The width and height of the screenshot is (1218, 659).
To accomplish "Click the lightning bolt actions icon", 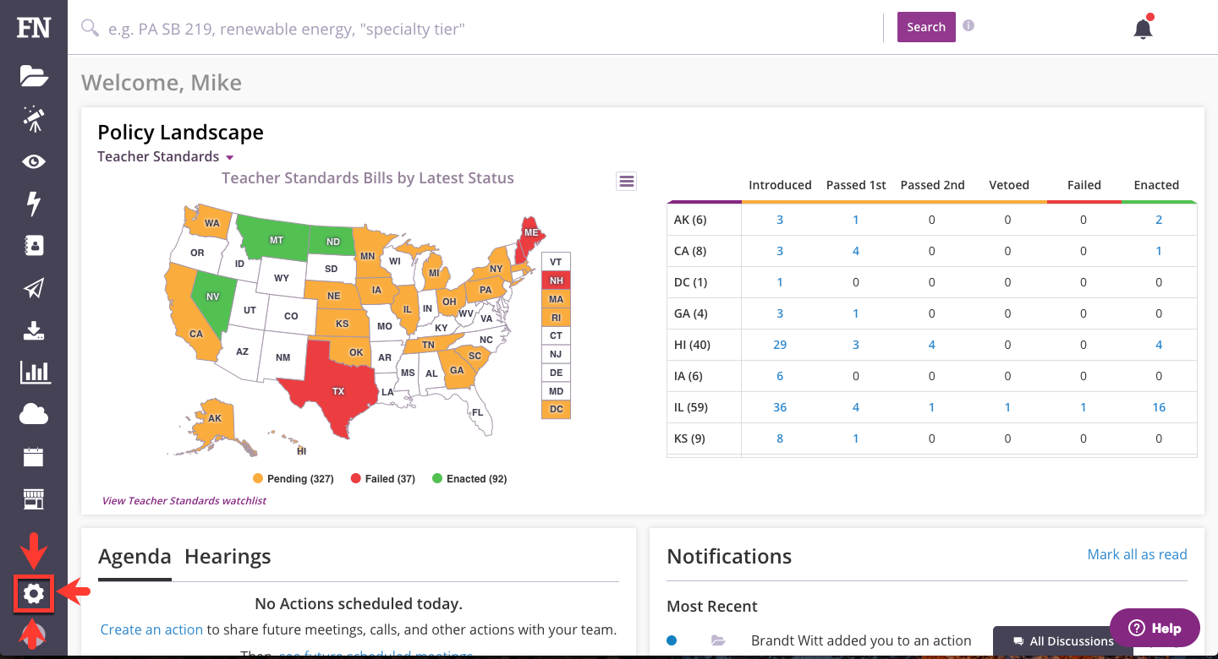I will tap(34, 204).
